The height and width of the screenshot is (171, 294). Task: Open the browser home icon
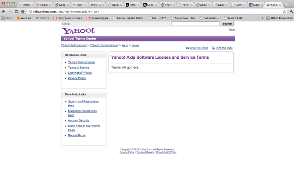tap(23, 12)
